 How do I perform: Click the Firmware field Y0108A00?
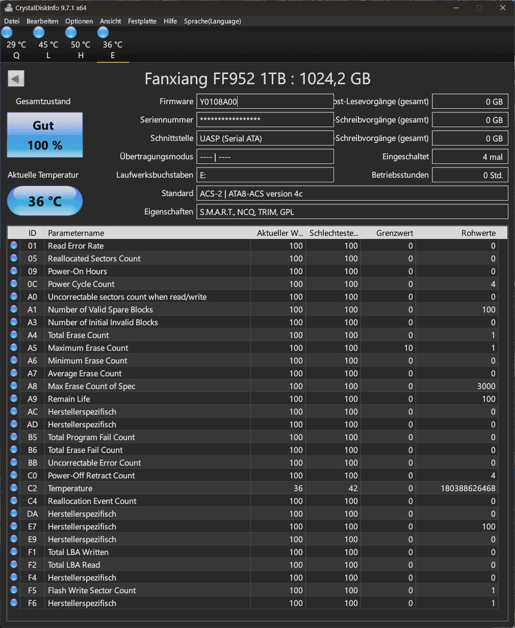pos(265,102)
